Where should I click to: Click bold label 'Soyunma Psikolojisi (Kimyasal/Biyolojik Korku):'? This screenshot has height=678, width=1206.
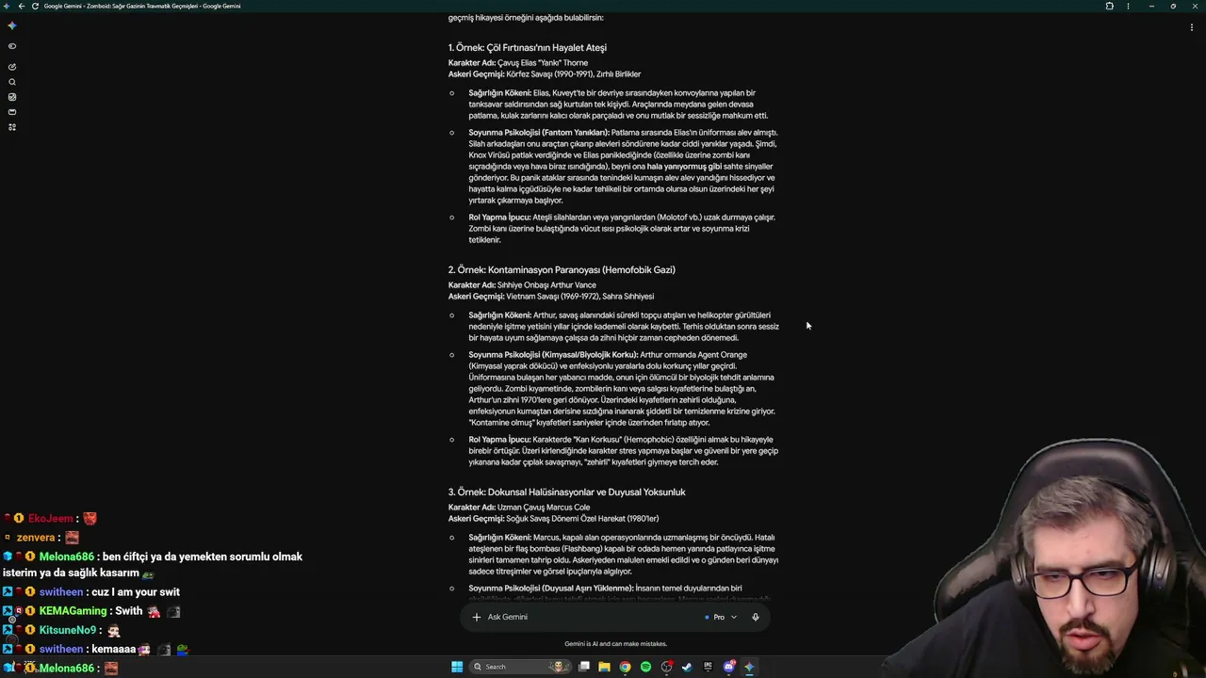point(554,355)
